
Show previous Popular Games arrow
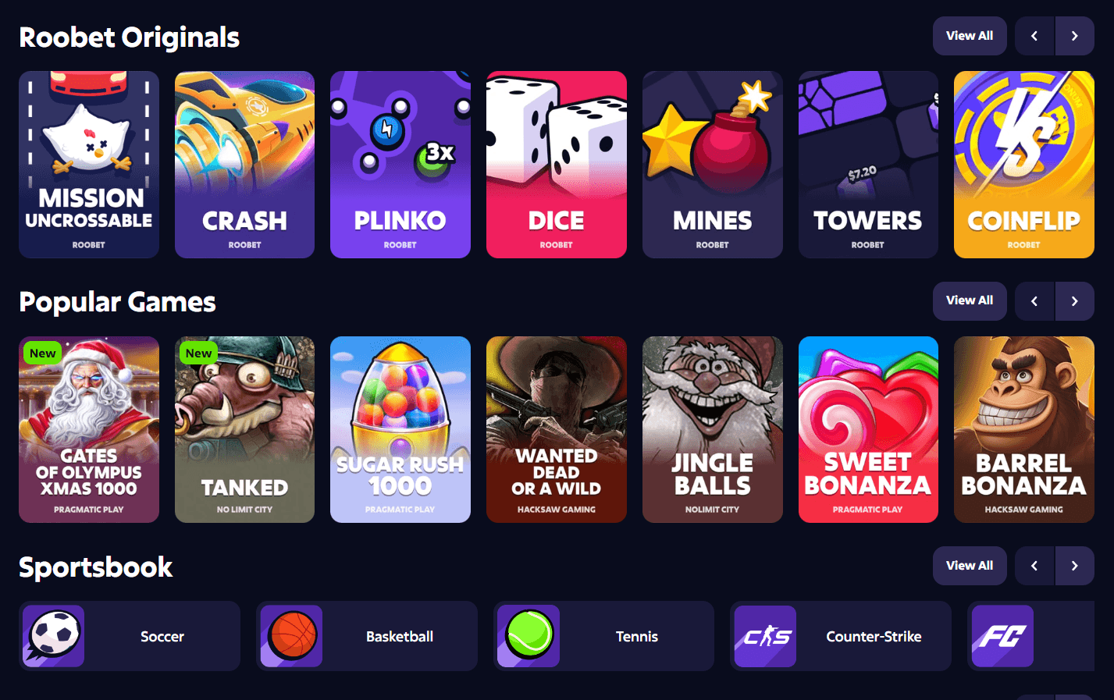click(1034, 301)
